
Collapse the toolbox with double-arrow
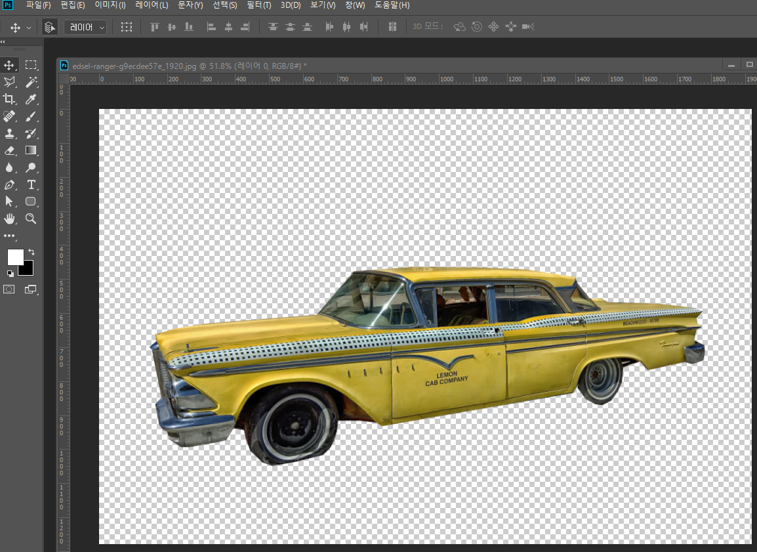(3, 41)
